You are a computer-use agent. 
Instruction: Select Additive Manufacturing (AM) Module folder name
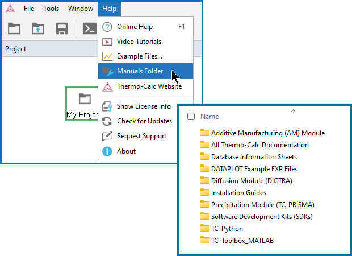pos(268,133)
